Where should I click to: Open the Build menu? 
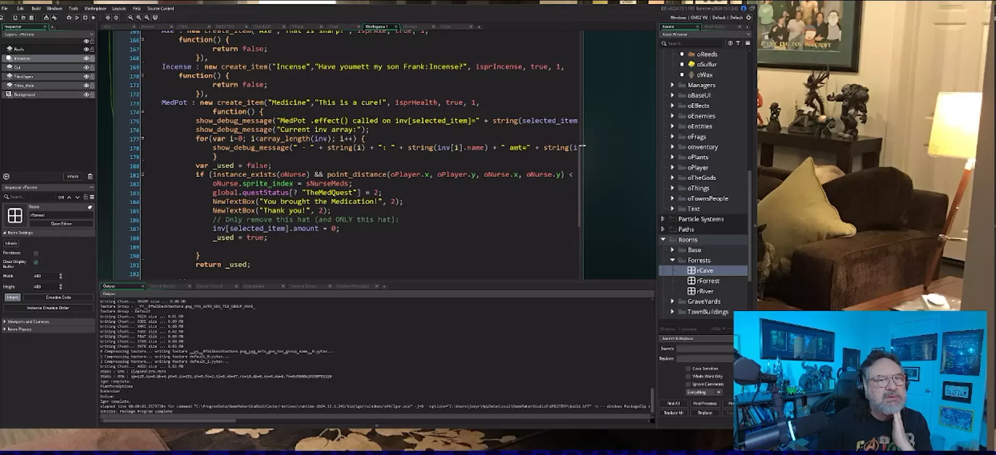[36, 9]
